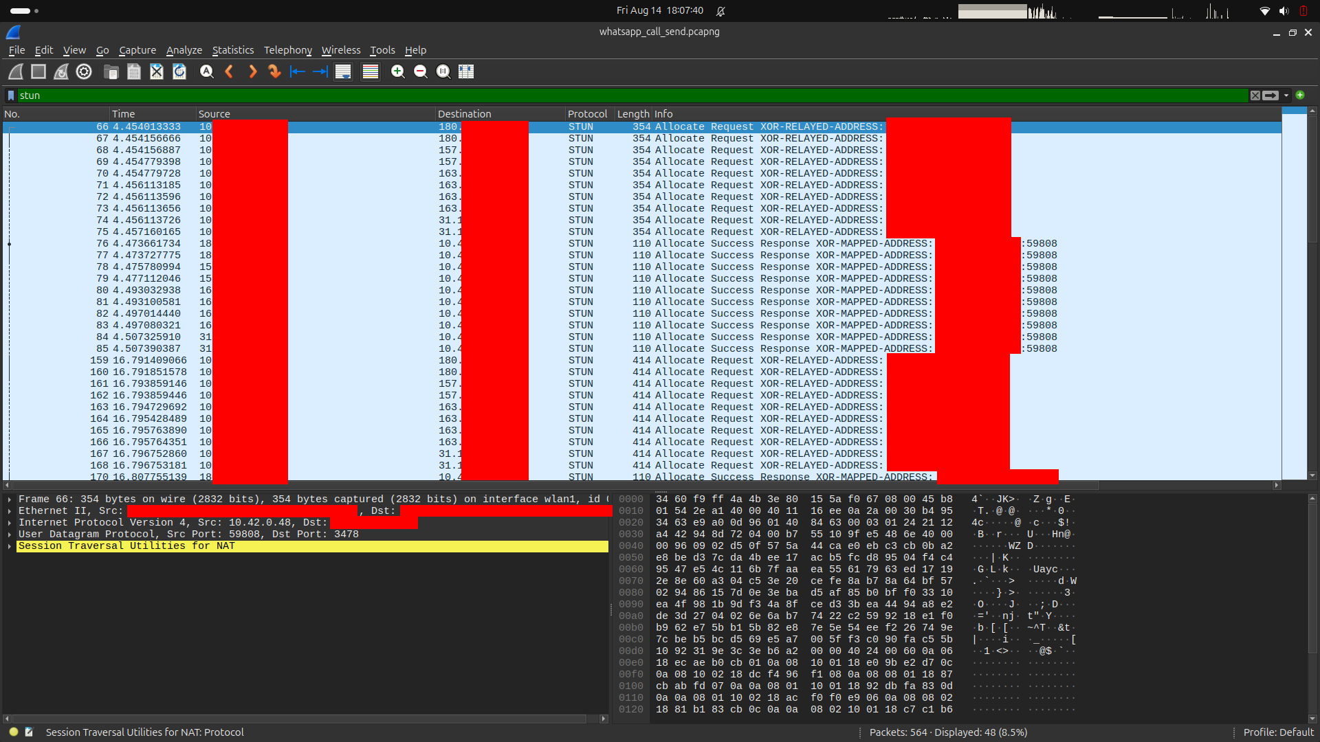
Task: Select packet 76 Allocate Success Response row
Action: pos(642,244)
